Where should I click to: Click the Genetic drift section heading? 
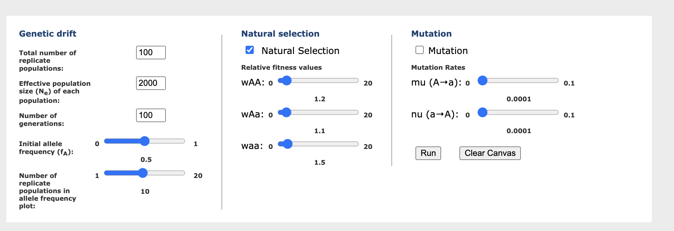point(47,33)
